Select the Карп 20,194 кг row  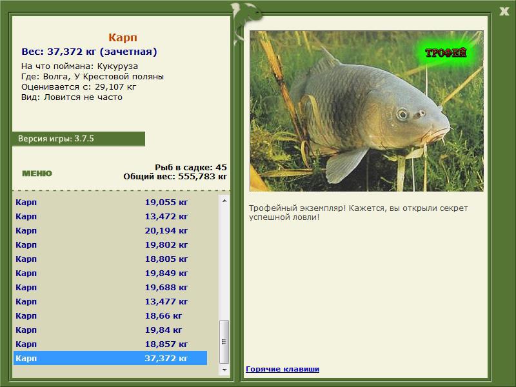110,230
